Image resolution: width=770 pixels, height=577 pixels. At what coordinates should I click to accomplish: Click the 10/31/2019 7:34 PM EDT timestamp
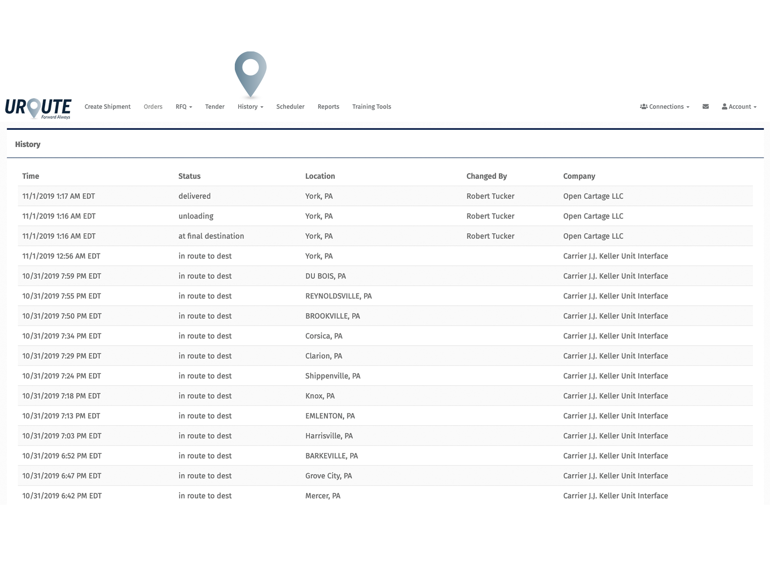(62, 336)
